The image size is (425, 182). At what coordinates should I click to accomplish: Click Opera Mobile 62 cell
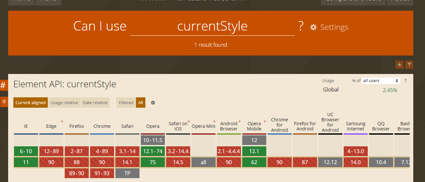pyautogui.click(x=254, y=162)
